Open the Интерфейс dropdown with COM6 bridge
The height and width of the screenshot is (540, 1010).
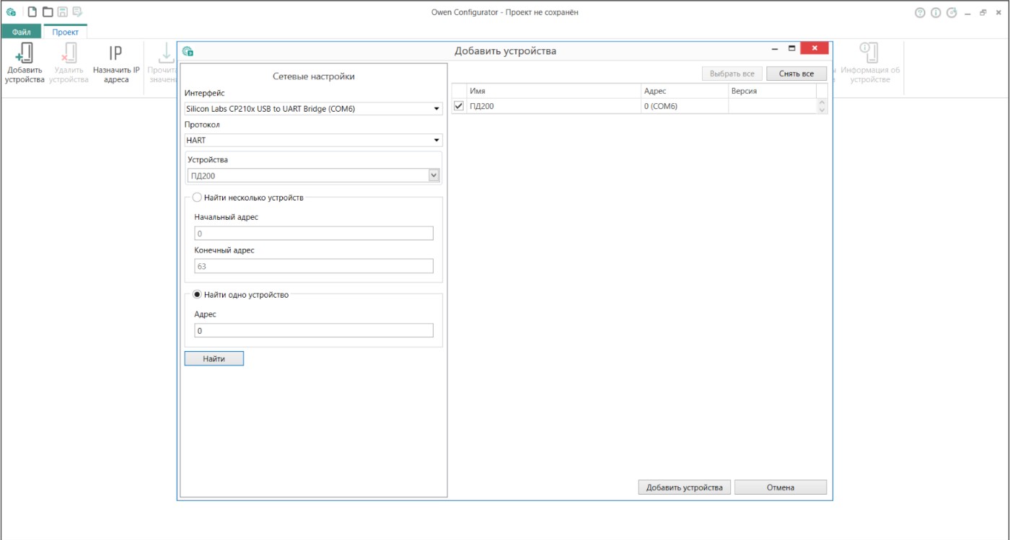tap(313, 109)
